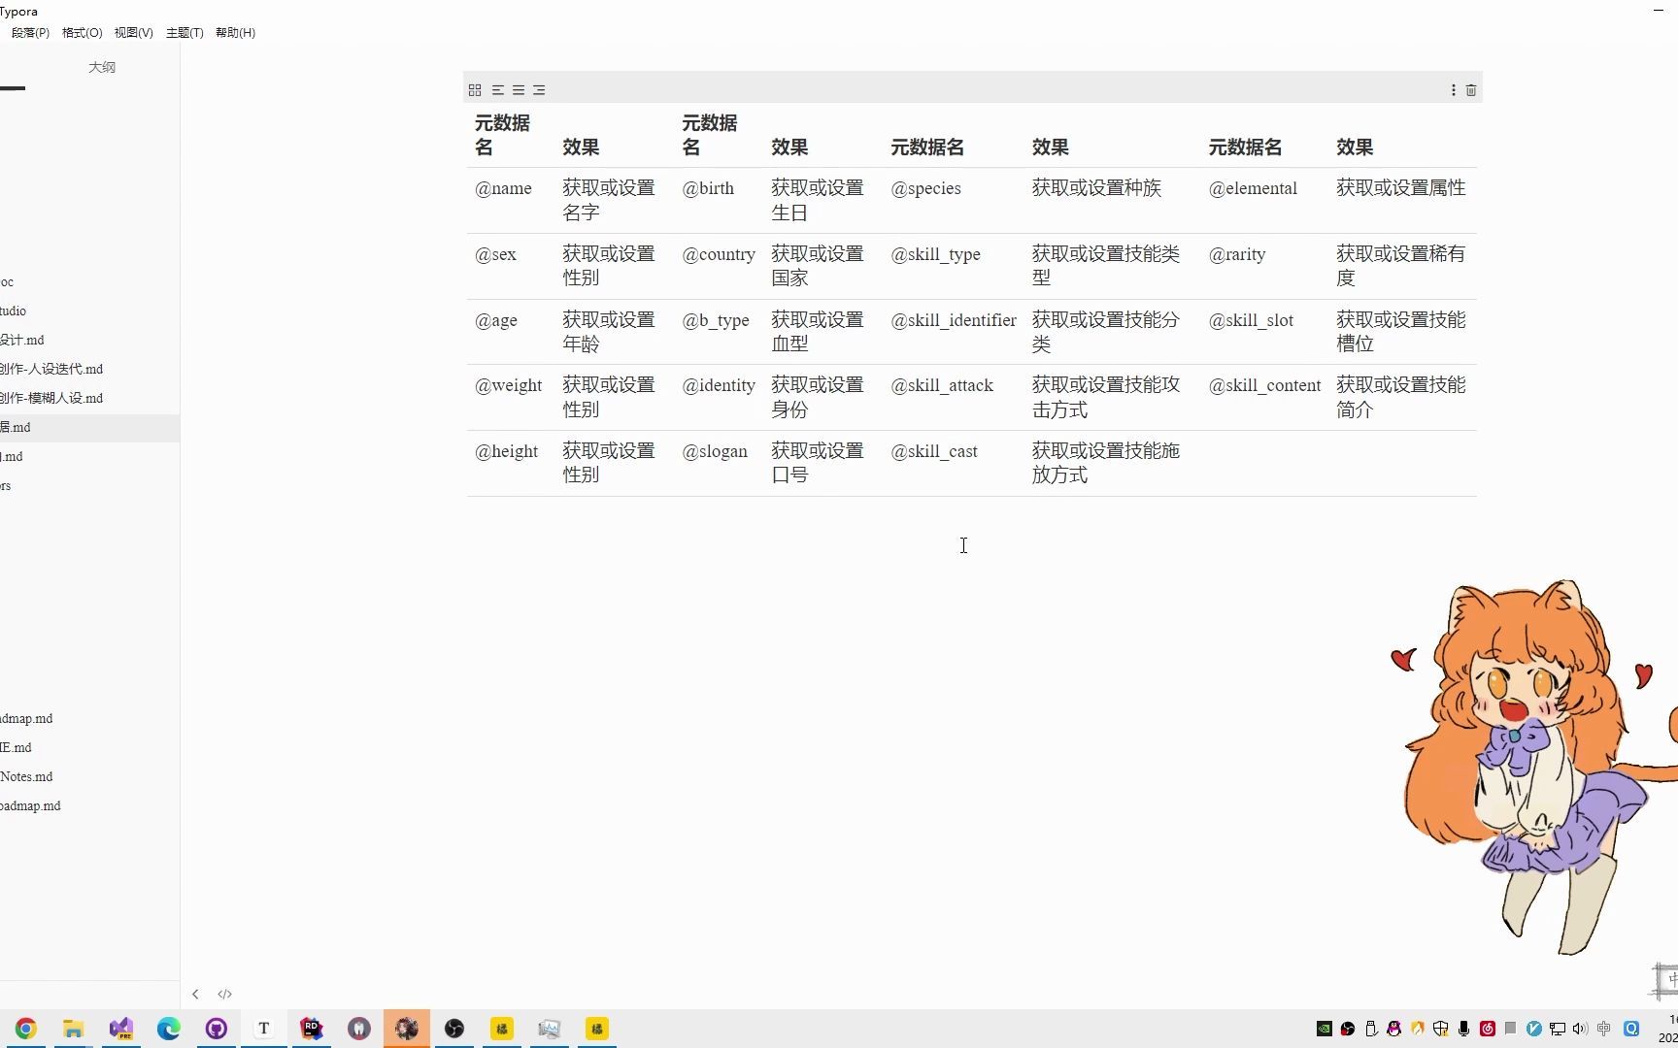Open the 主题(T) theme menu
Screen dimensions: 1678x1048
coord(184,32)
